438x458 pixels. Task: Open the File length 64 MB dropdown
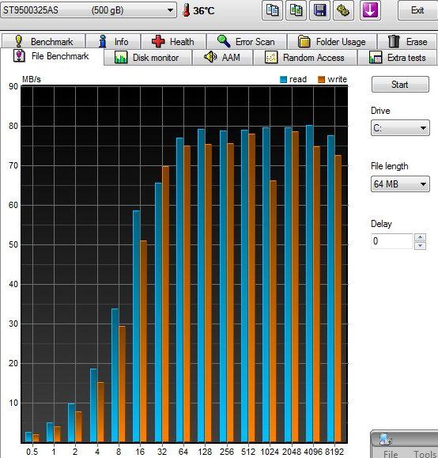[400, 184]
